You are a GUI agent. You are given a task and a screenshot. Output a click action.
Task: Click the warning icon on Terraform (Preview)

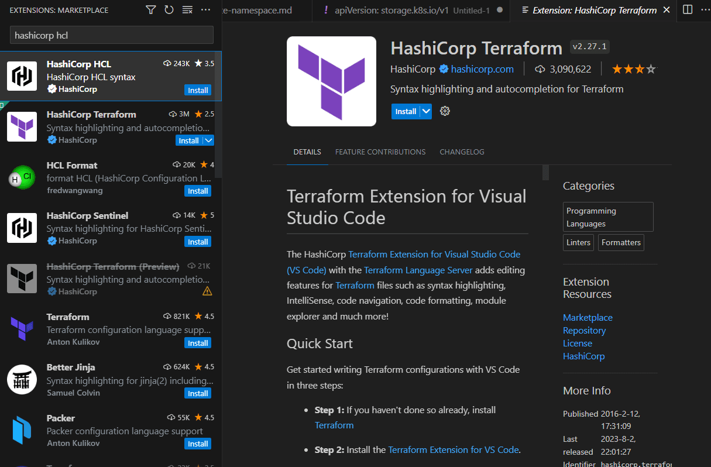(x=207, y=291)
